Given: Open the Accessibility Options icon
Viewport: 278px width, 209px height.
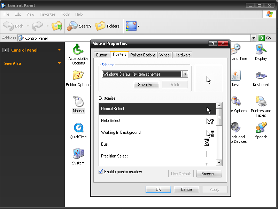Looking at the screenshot, I should click(78, 54).
